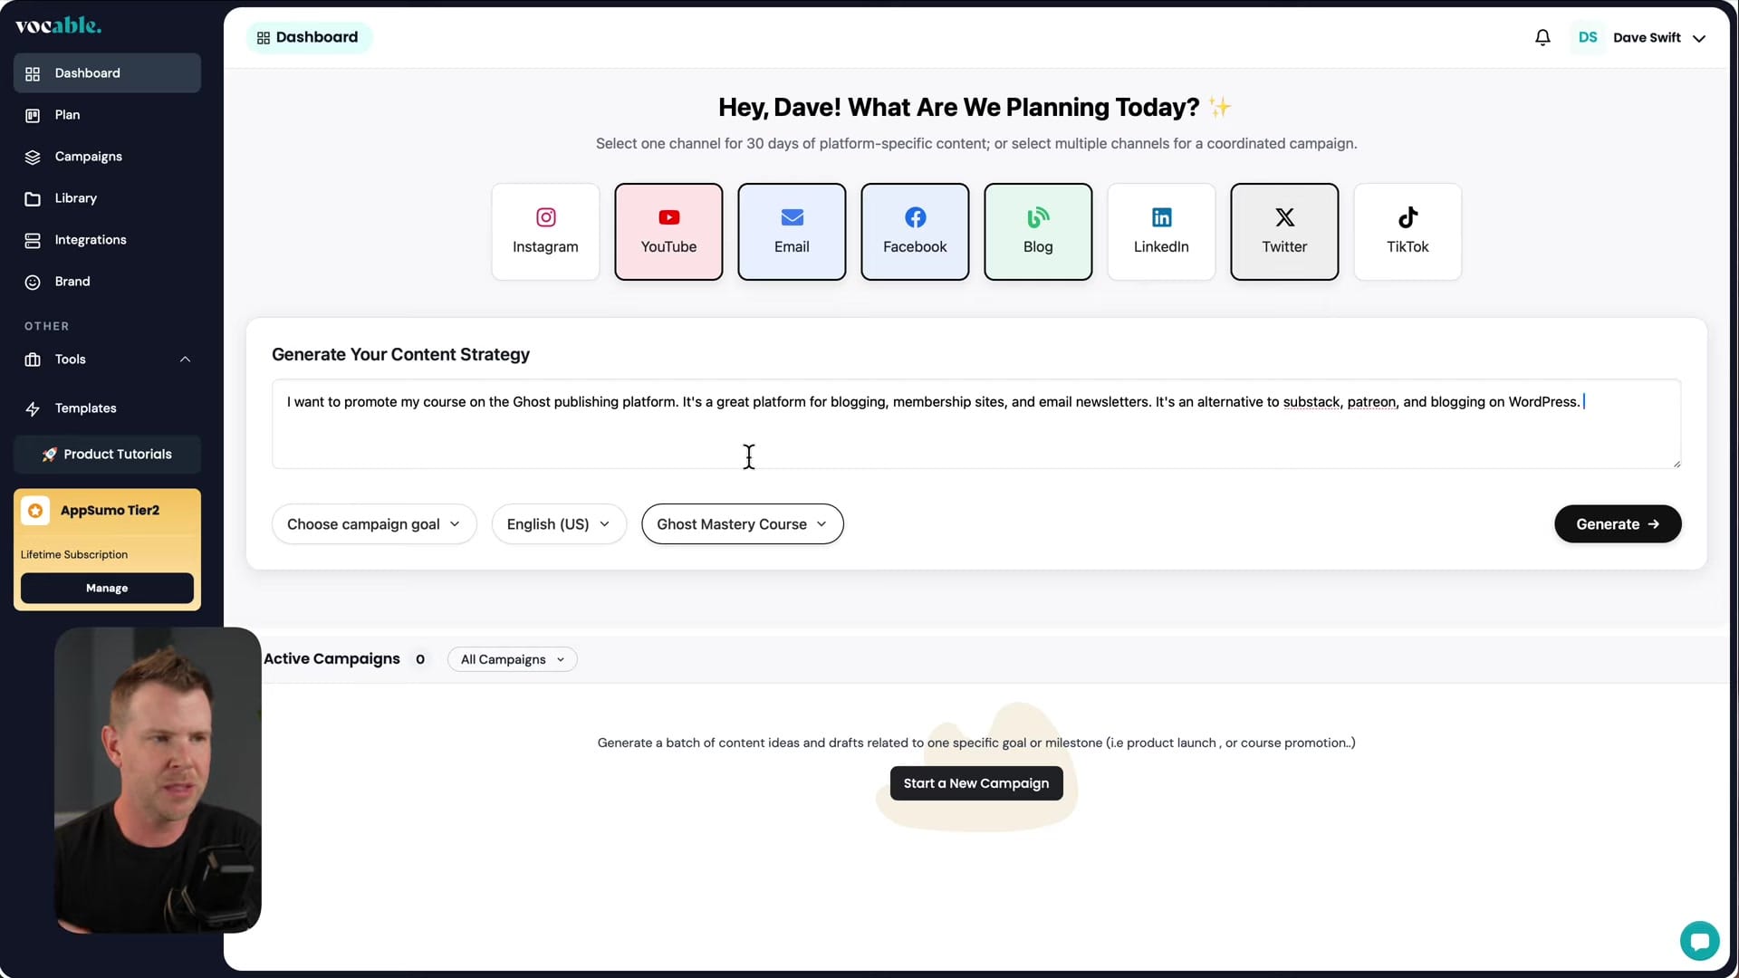Click the AppSumo Tier2 plan label

point(110,510)
